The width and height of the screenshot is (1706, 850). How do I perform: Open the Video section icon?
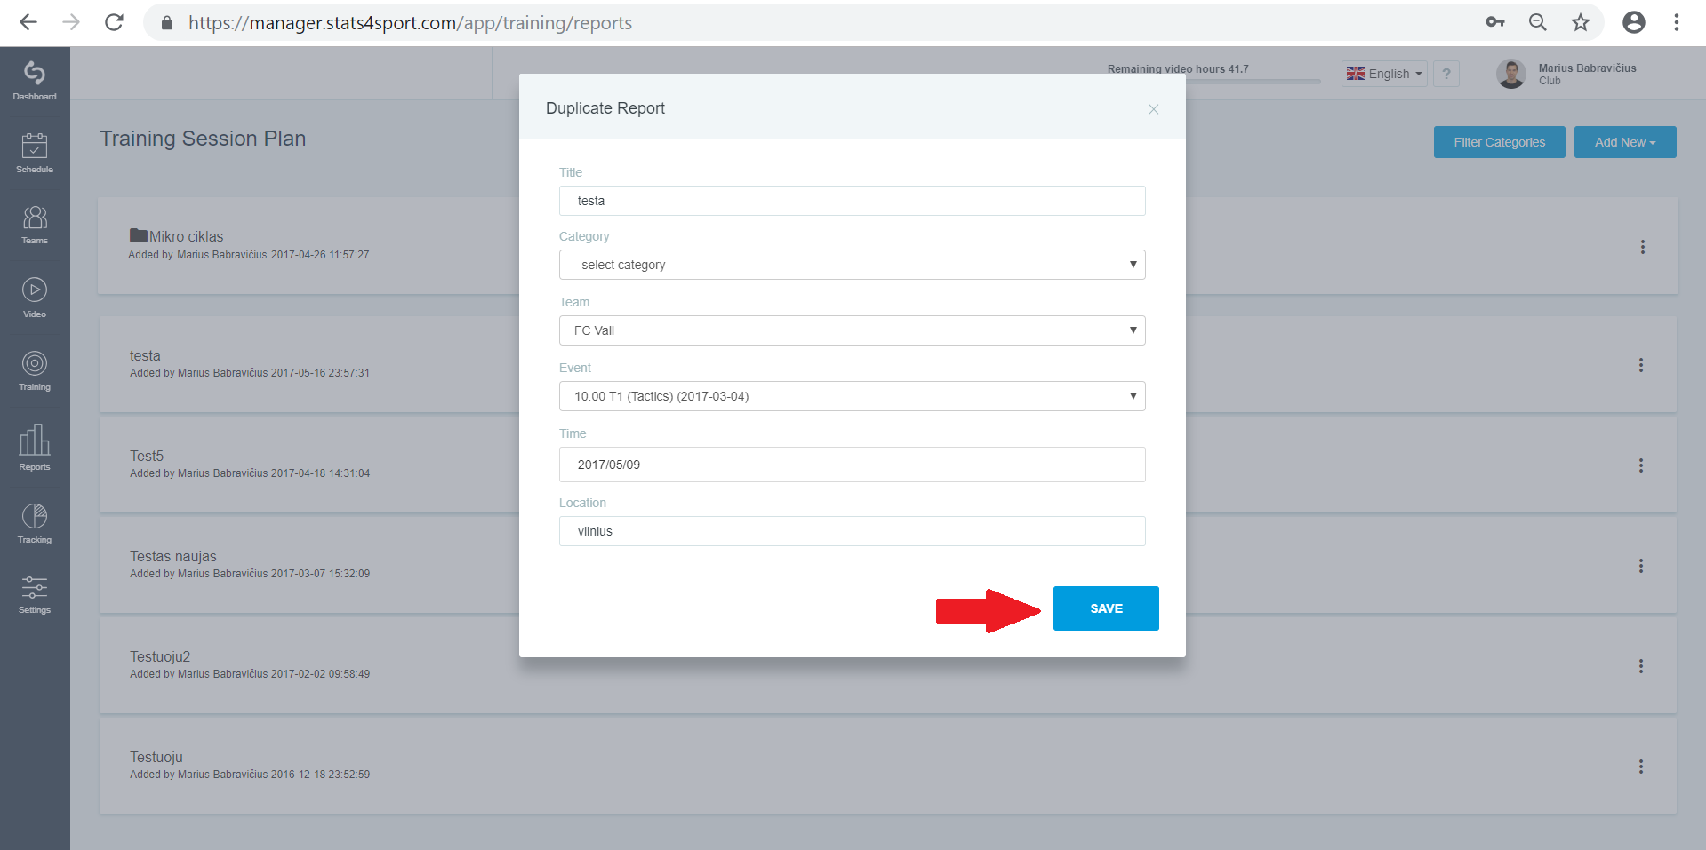(35, 298)
